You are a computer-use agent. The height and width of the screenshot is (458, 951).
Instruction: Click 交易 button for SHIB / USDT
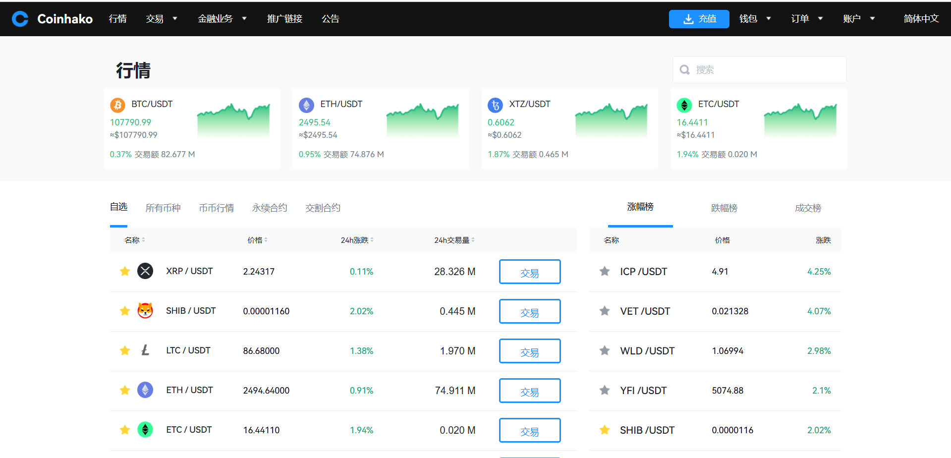pyautogui.click(x=530, y=311)
